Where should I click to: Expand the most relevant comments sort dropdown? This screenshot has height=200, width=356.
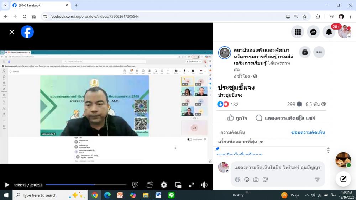[241, 142]
